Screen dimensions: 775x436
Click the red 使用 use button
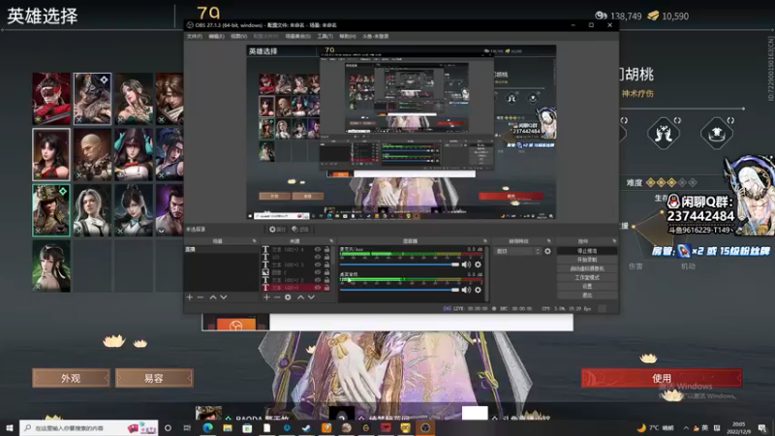(662, 378)
